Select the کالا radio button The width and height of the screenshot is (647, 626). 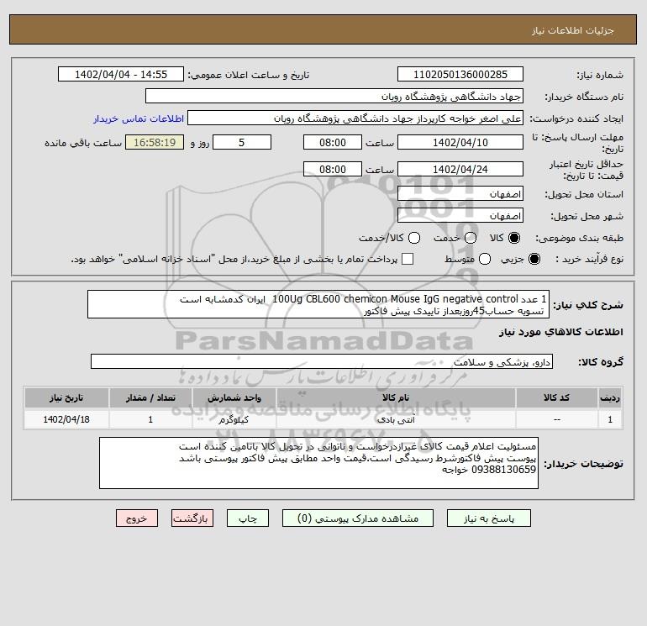point(514,238)
